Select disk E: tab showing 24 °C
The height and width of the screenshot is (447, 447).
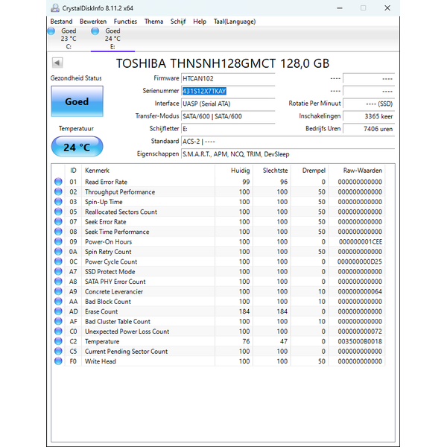pos(112,39)
